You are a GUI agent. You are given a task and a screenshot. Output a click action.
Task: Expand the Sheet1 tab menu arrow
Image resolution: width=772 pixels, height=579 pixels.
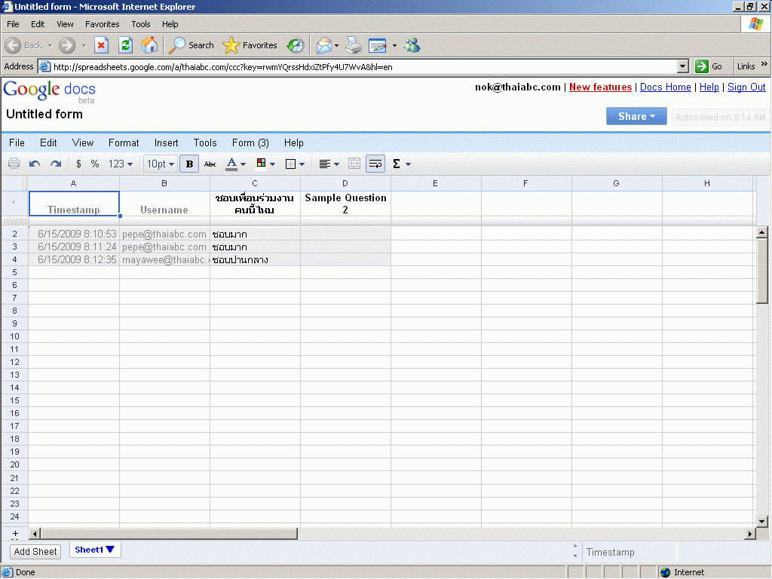[x=110, y=550]
